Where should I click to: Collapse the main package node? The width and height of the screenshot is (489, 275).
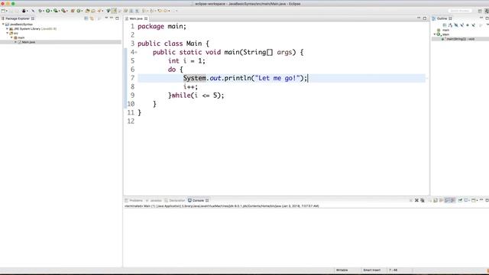(11, 37)
